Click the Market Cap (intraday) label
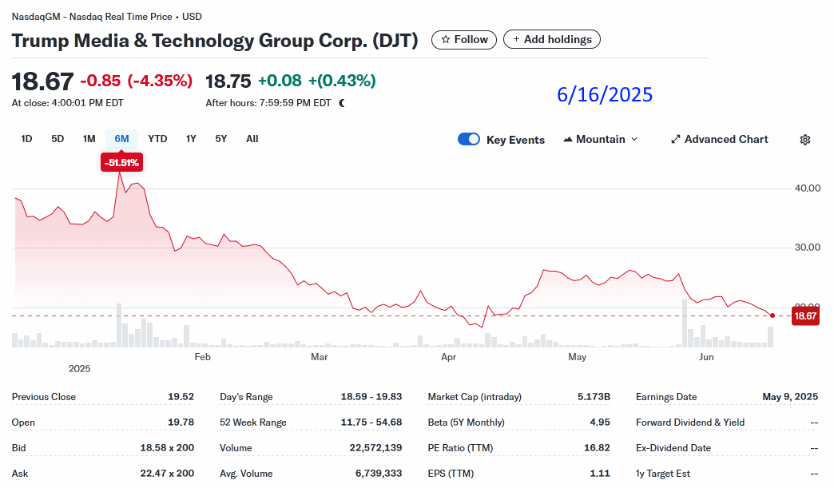The image size is (834, 488). tap(475, 397)
